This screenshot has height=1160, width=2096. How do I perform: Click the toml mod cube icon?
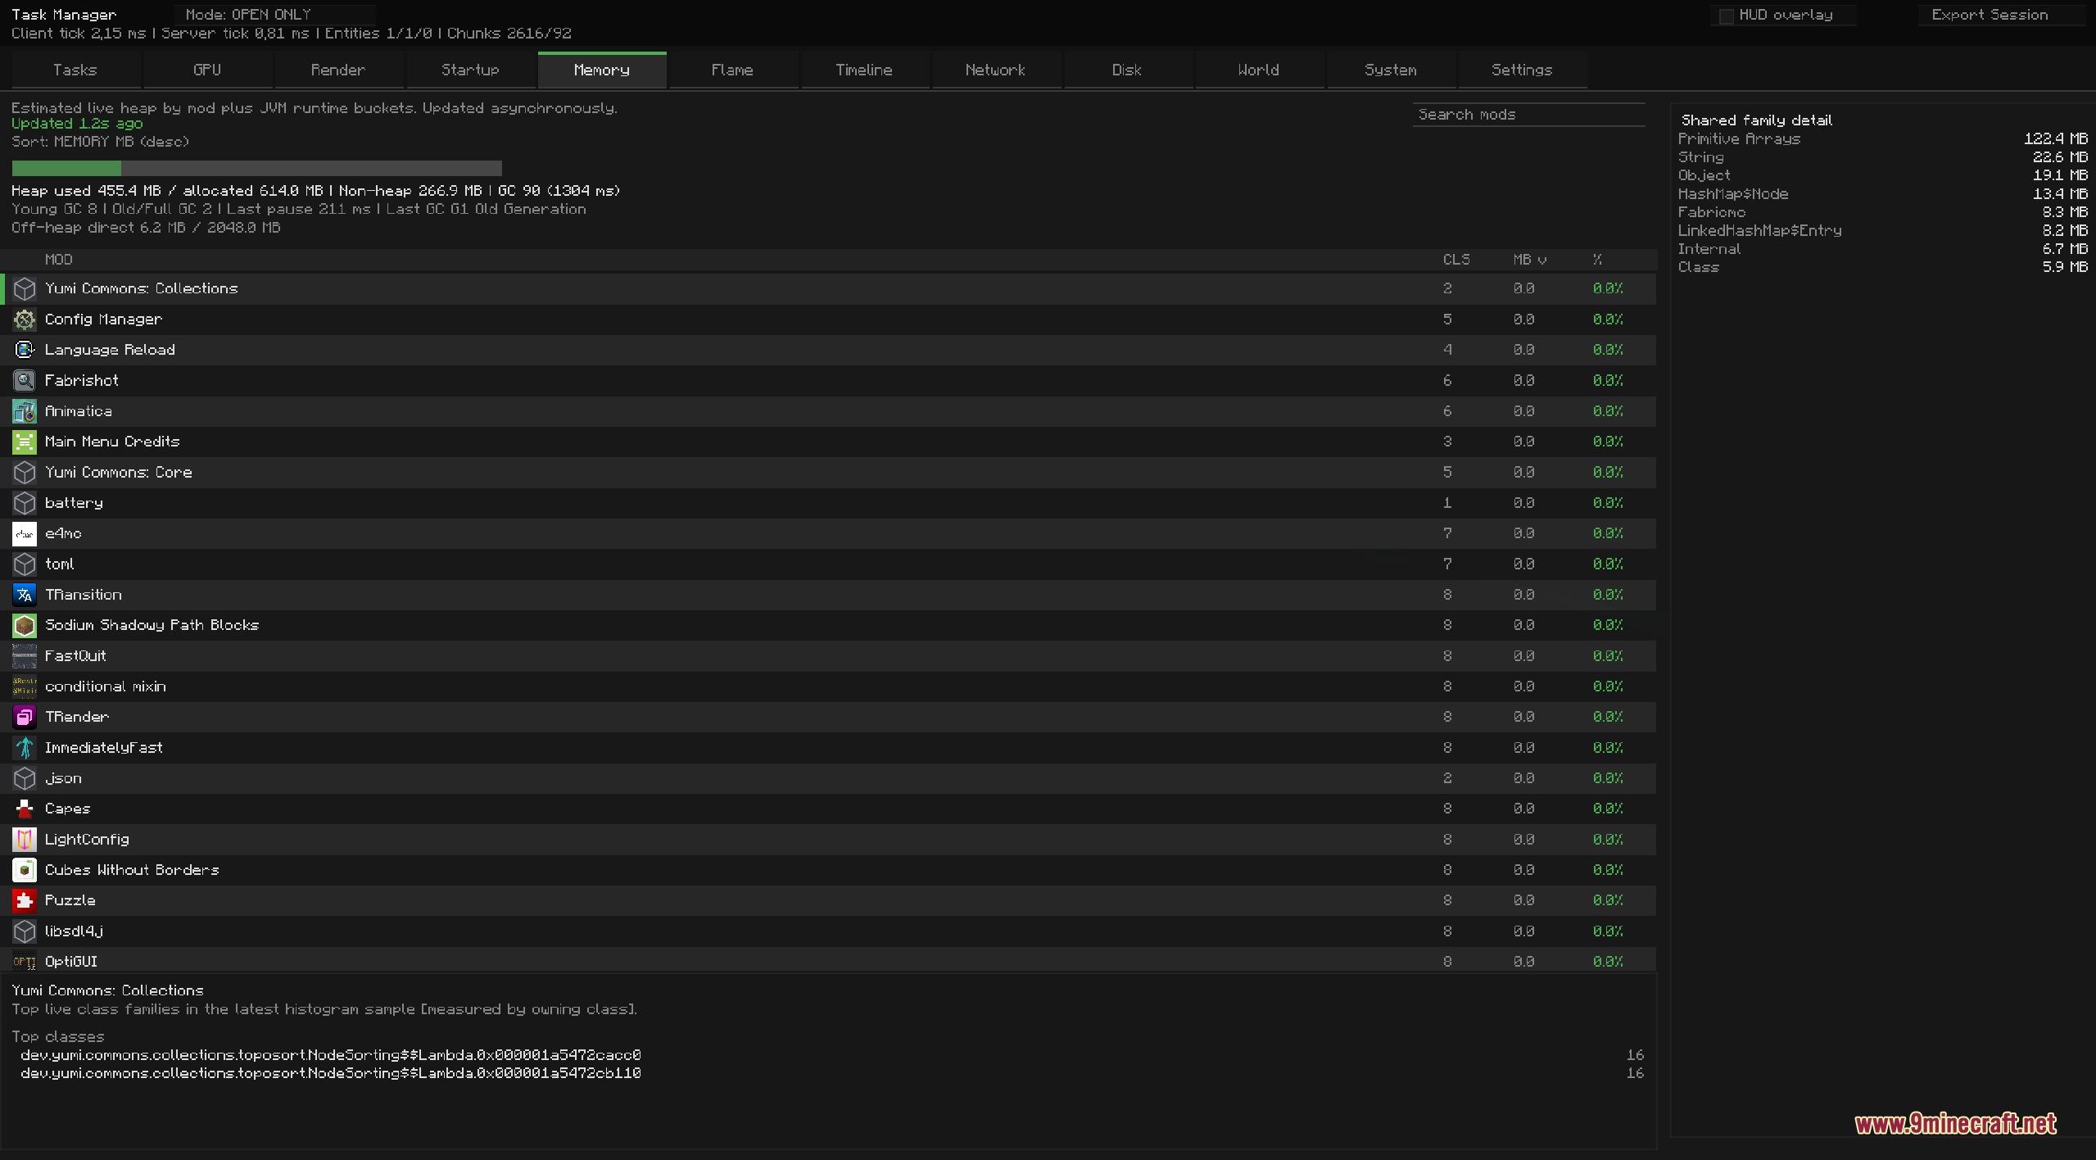pyautogui.click(x=25, y=564)
